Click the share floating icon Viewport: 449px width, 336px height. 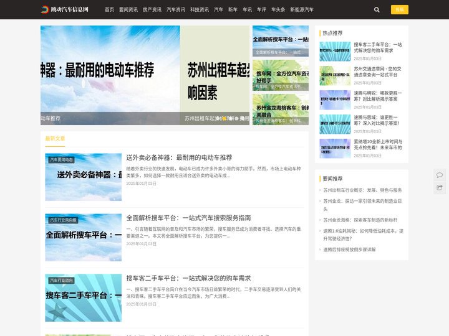[439, 188]
